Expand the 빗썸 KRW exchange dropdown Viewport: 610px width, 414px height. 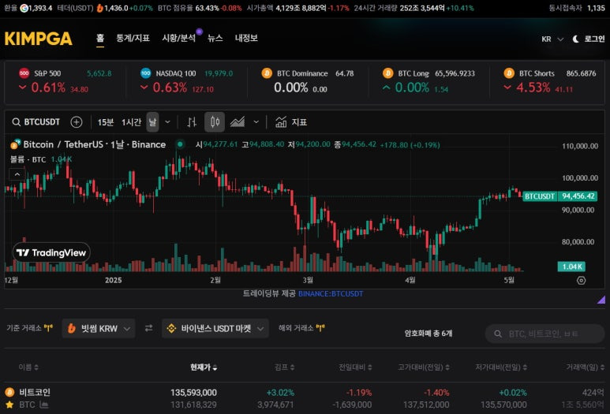point(99,329)
